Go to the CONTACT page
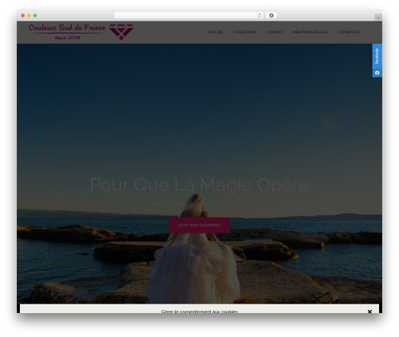This screenshot has width=399, height=337. pos(275,32)
